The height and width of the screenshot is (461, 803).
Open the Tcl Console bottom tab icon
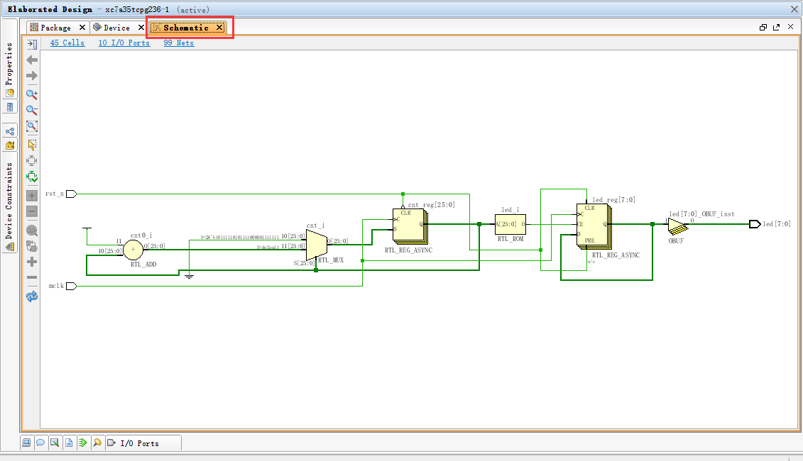coord(26,443)
